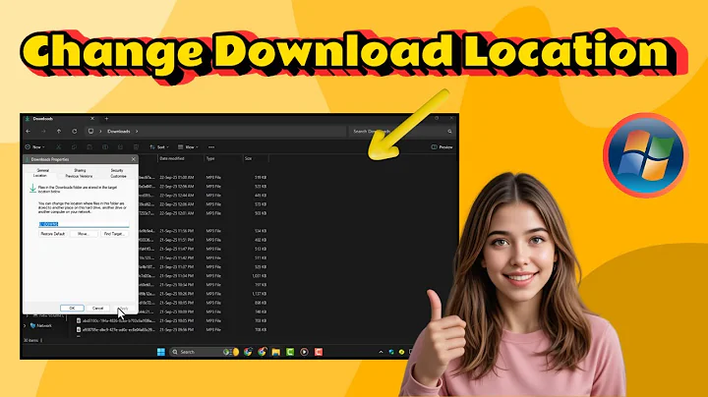The width and height of the screenshot is (708, 397).
Task: Open the green Camtasia taskbar icon
Action: pyautogui.click(x=290, y=352)
